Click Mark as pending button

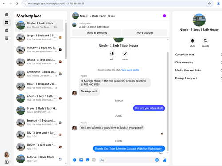coord(97,32)
